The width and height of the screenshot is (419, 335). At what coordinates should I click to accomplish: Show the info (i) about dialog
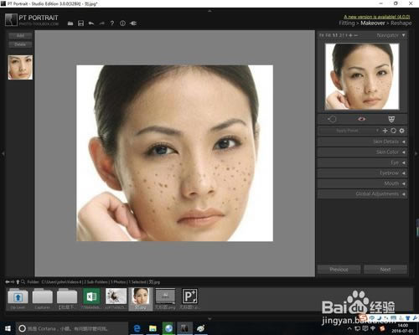122,23
